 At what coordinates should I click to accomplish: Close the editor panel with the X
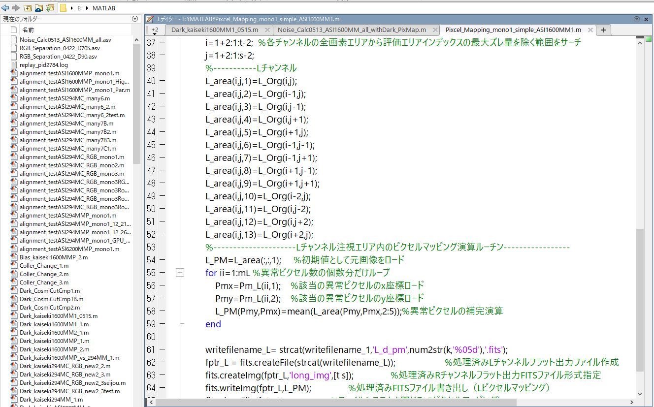[x=647, y=19]
